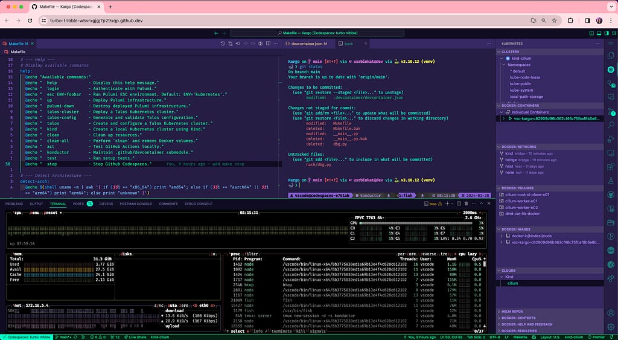Open the browser extensions puzzle icon
The height and width of the screenshot is (340, 618).
[x=570, y=21]
